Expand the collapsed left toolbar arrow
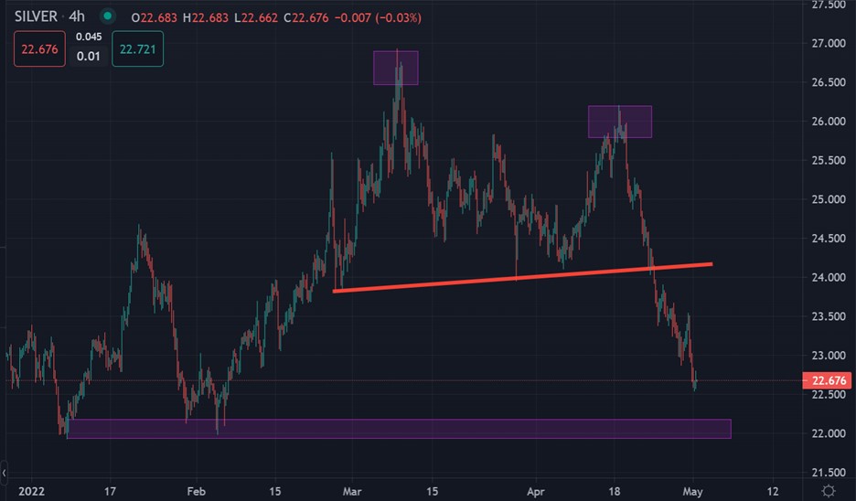 point(4,473)
